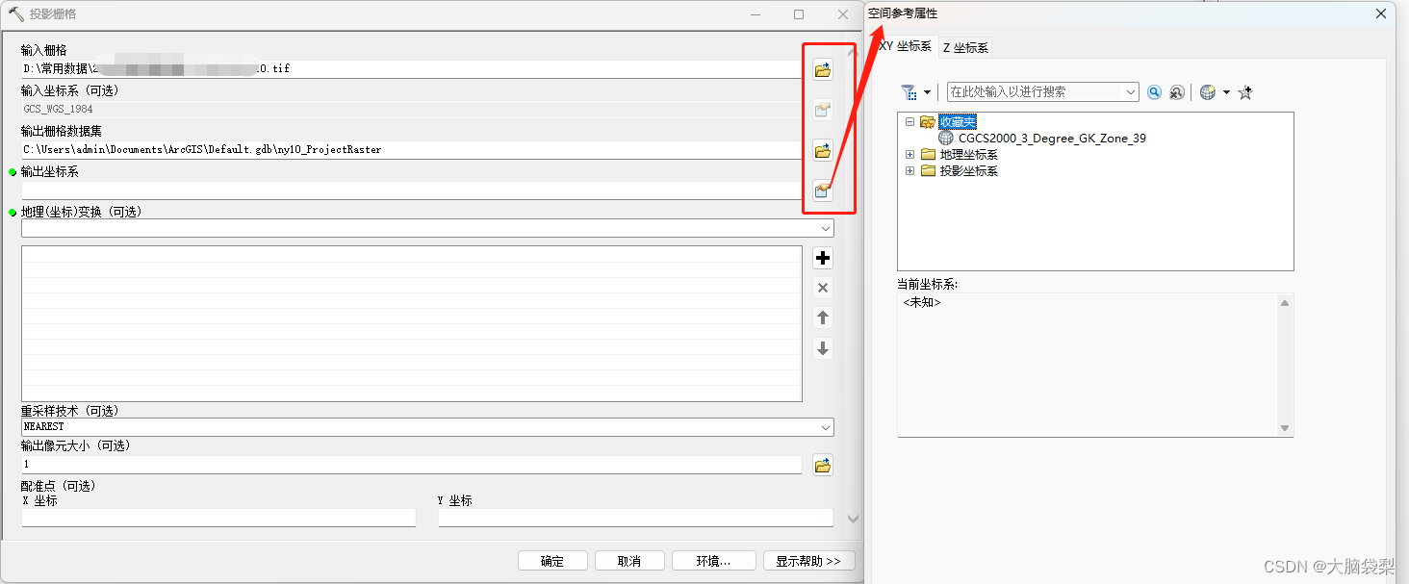
Task: Browse for output cell size dataset
Action: click(823, 466)
